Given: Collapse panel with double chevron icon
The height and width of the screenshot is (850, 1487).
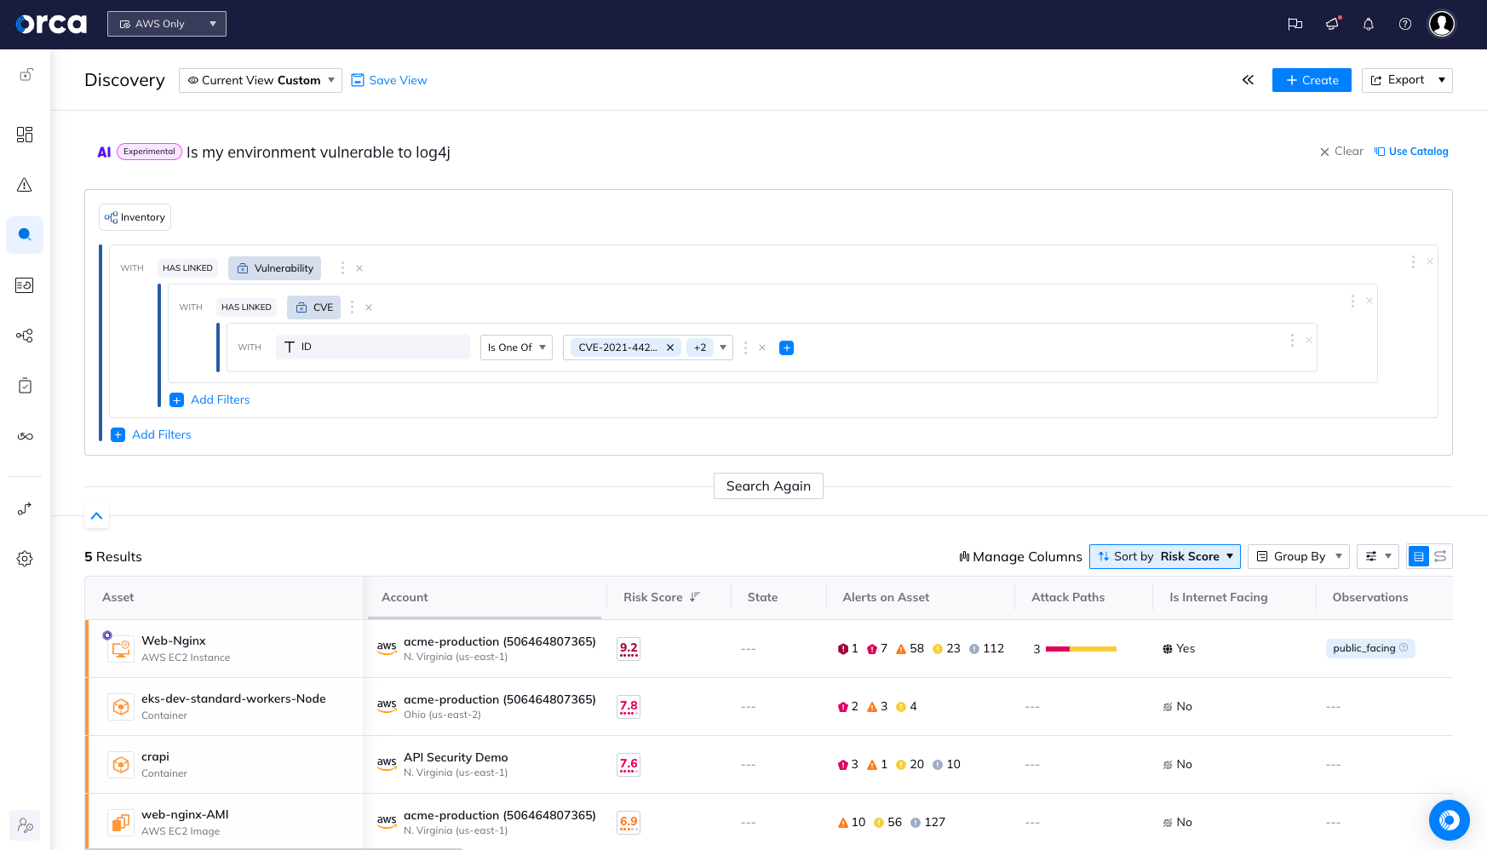Looking at the screenshot, I should pos(1248,80).
